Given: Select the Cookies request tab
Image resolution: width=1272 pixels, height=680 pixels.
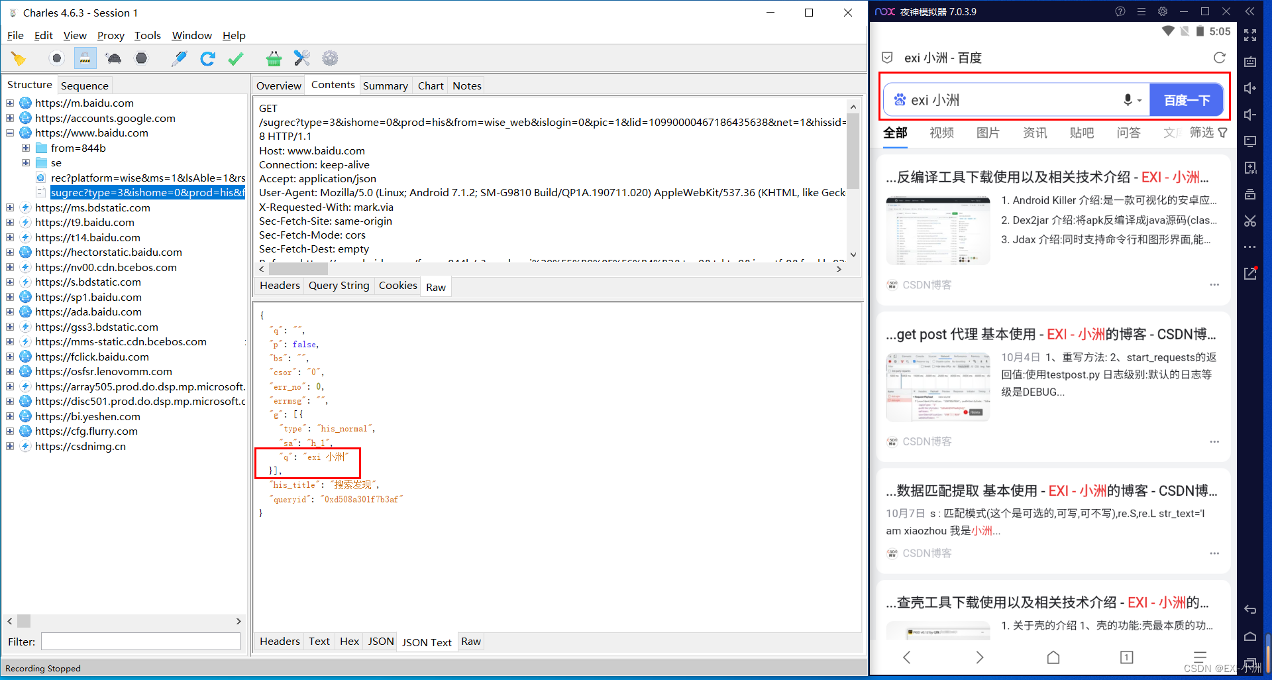Looking at the screenshot, I should tap(397, 286).
